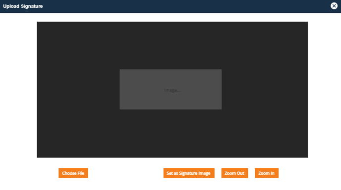
Task: Click the circled X in the header
Action: (x=334, y=6)
